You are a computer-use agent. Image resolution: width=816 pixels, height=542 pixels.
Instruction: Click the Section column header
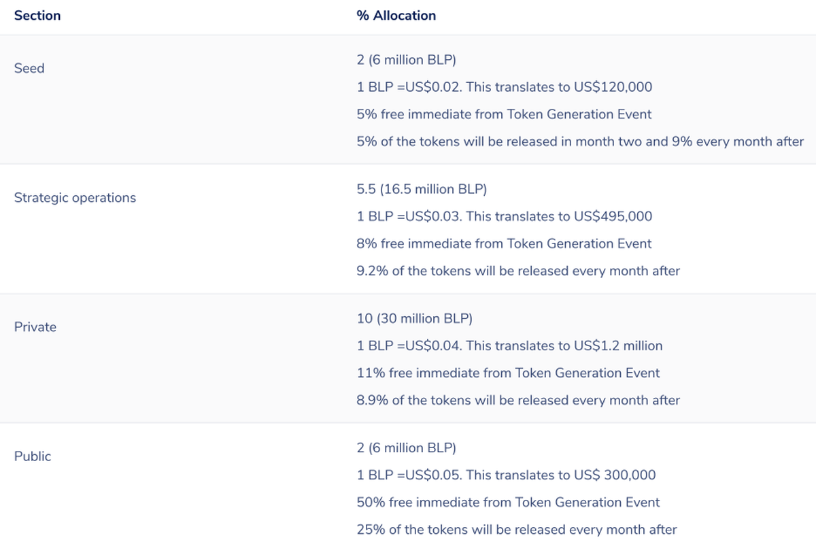click(x=37, y=15)
